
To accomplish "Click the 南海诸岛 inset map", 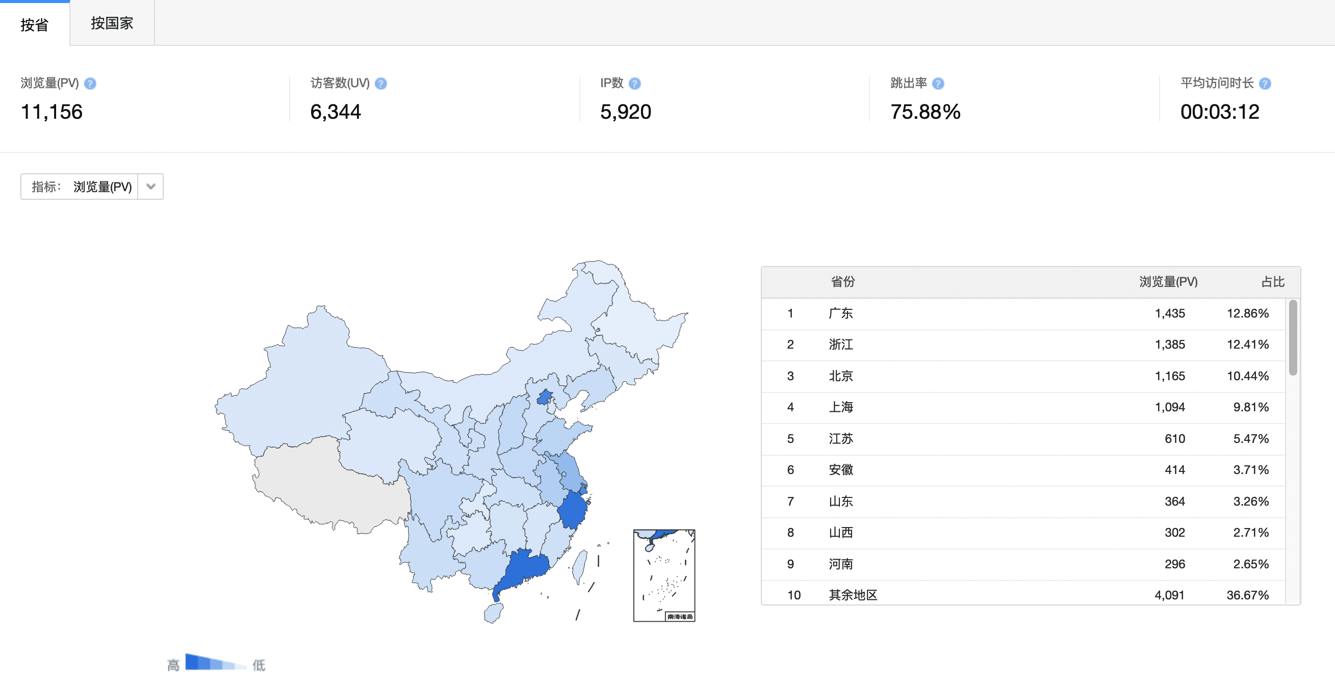I will coord(664,575).
